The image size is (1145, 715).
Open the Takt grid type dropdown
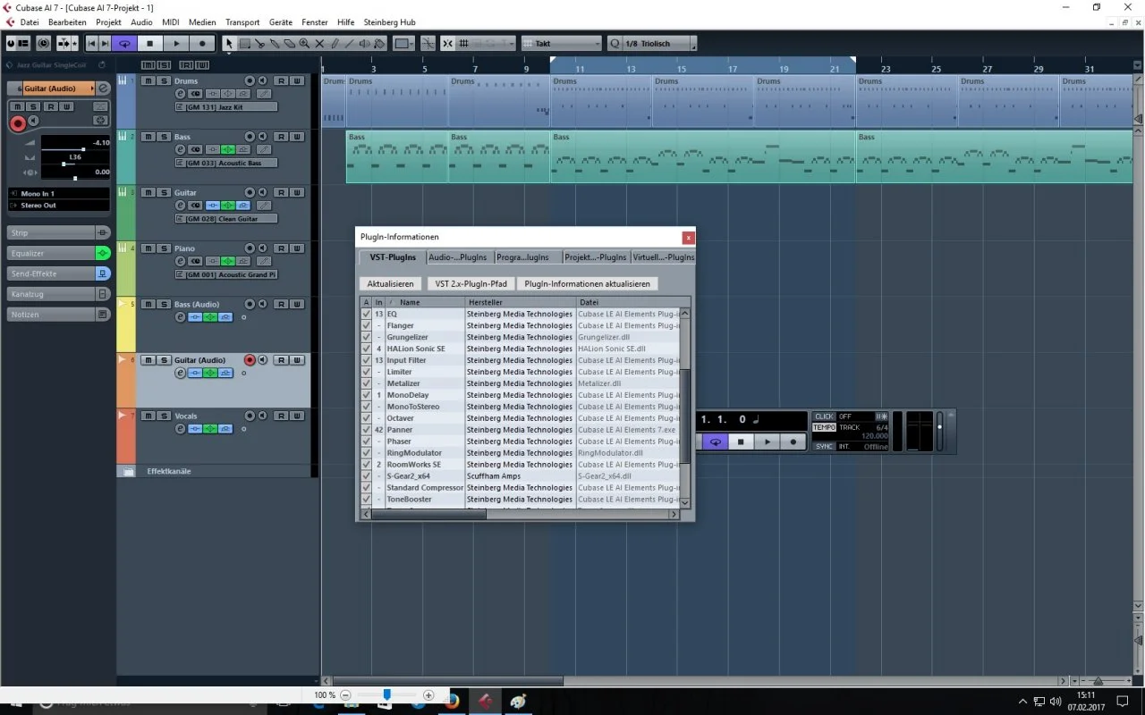[562, 43]
